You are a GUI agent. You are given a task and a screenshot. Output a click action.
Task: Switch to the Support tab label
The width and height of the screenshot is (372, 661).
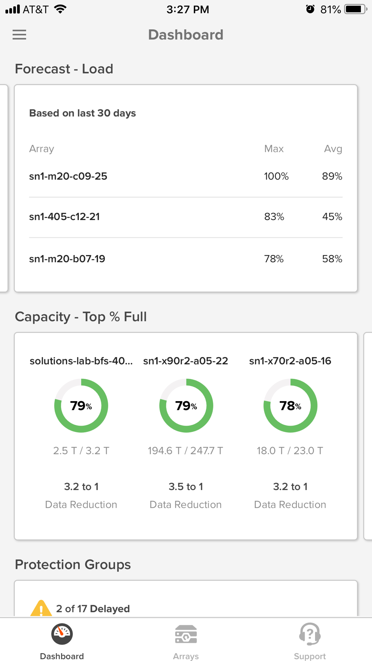tap(310, 656)
